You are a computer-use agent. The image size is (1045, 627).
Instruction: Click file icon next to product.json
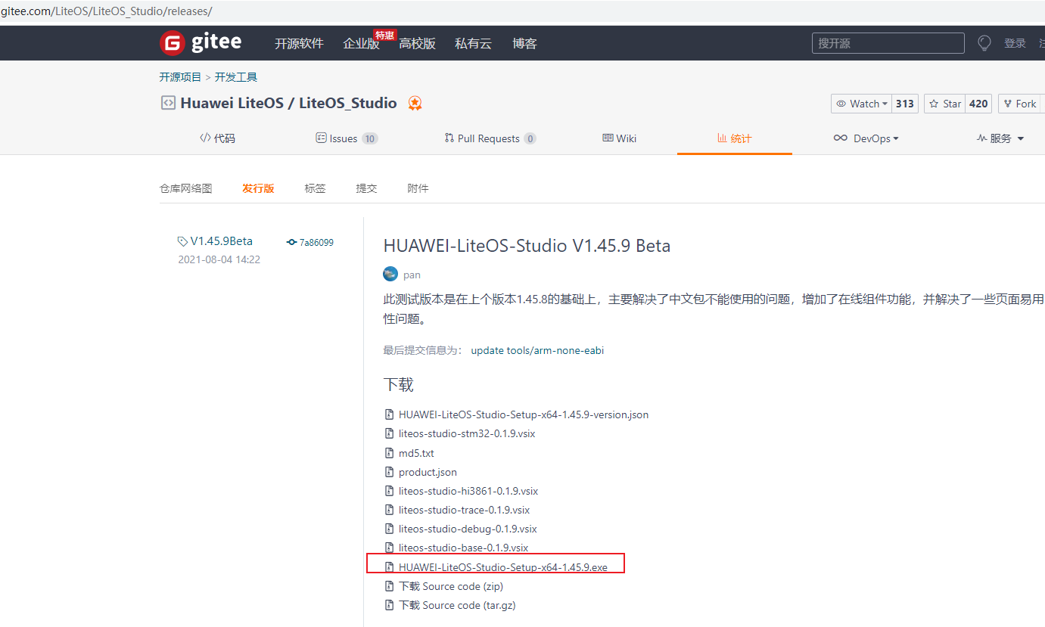point(390,472)
